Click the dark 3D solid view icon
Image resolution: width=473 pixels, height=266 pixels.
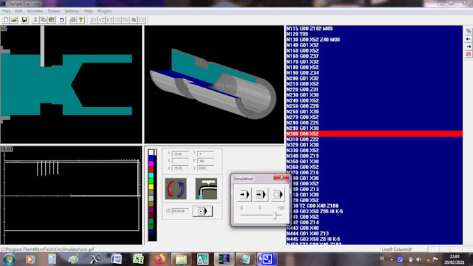(x=134, y=20)
